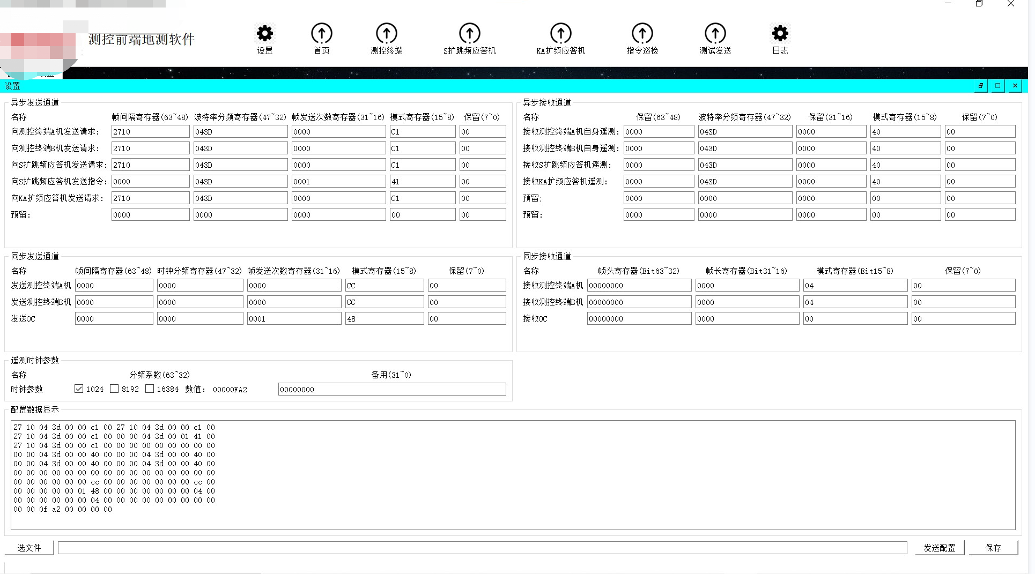
Task: Click the 保存 button
Action: pyautogui.click(x=993, y=548)
